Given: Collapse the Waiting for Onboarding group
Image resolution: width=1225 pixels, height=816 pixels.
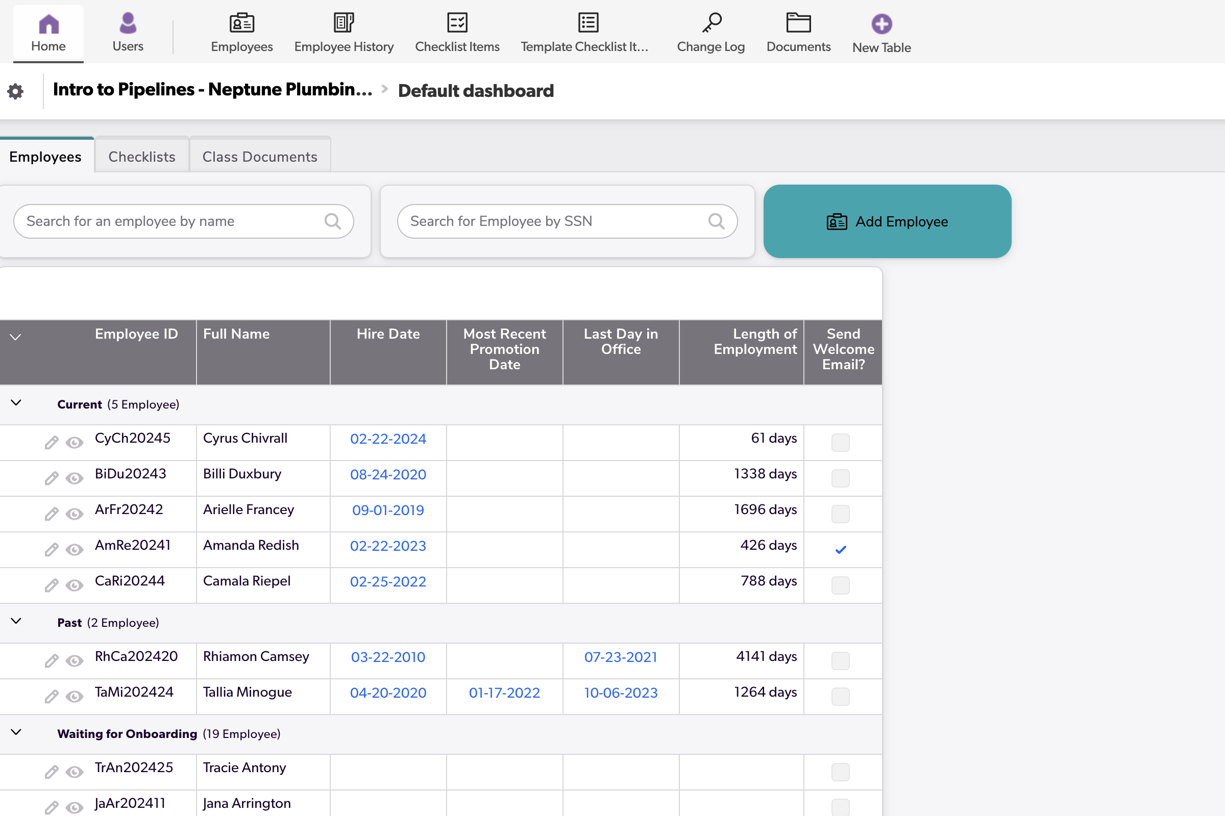Looking at the screenshot, I should click(x=16, y=732).
